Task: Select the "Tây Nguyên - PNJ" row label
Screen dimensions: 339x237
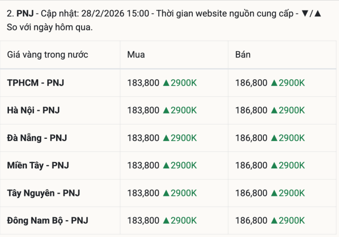Action: tap(43, 193)
